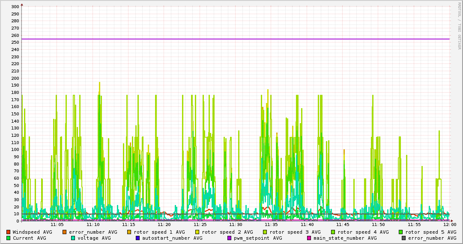The image size is (463, 244).
Task: Click the dark gray error_number AVG swatch
Action: tap(403, 238)
